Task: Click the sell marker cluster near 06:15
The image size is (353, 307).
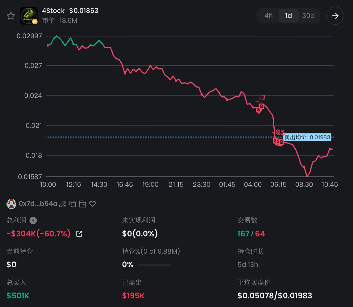Action: coord(279,142)
